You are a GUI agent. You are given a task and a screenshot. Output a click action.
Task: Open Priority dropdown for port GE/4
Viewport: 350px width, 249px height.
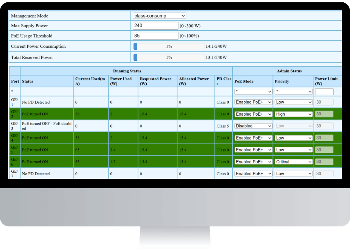coord(293,138)
